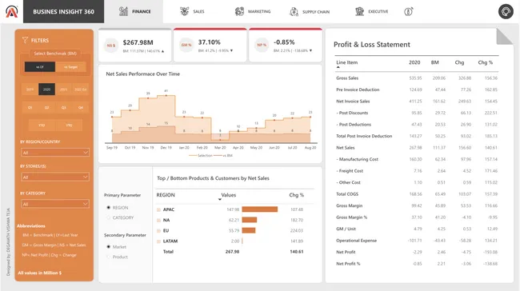Image resolution: width=520 pixels, height=291 pixels.
Task: Open the By Category dropdown
Action: [55, 204]
